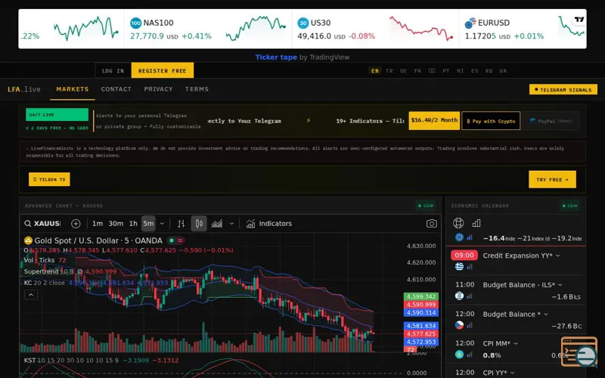Switch language to FR
This screenshot has width=605, height=378.
(418, 70)
